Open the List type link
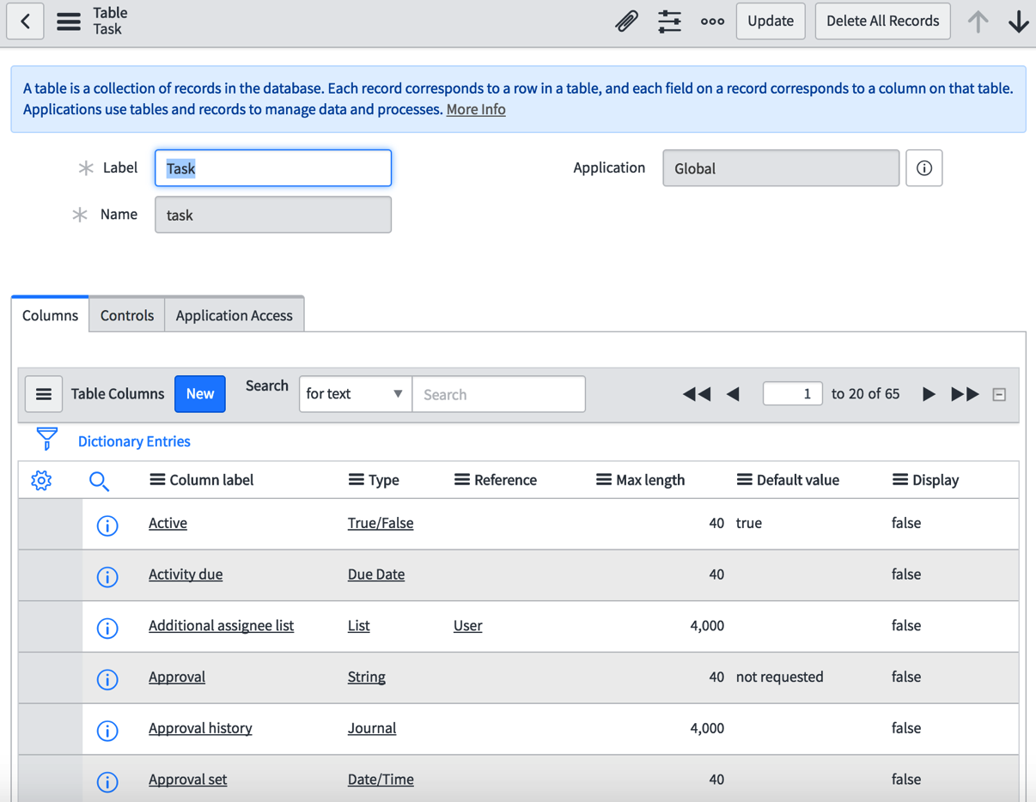 [x=358, y=626]
